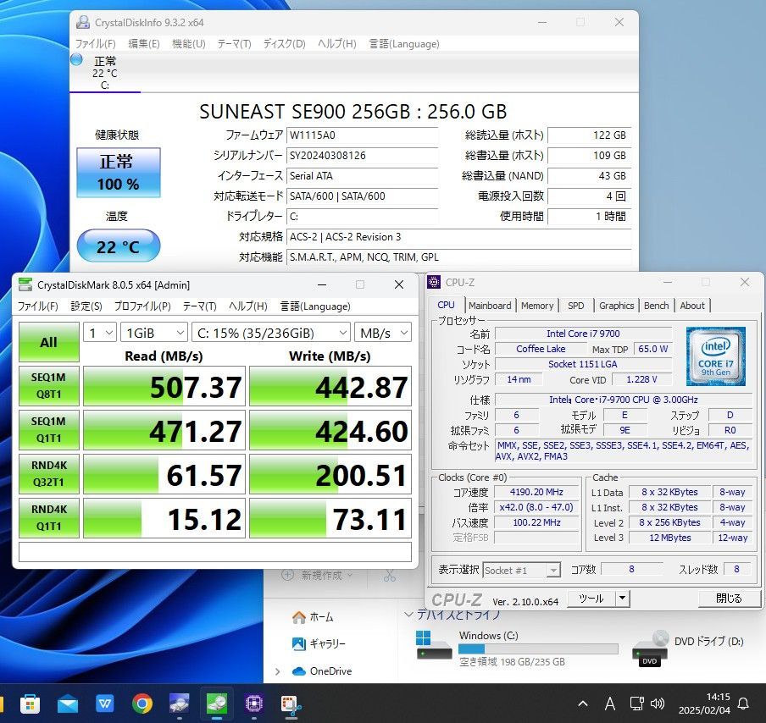Open the notification bell icon

[743, 704]
